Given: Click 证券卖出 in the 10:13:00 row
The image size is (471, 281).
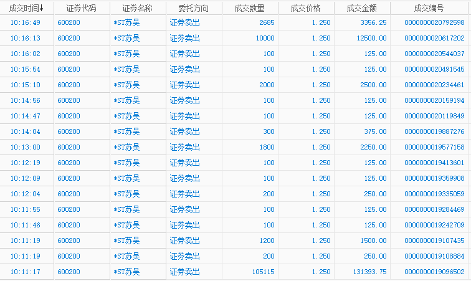Looking at the screenshot, I should click(185, 147).
